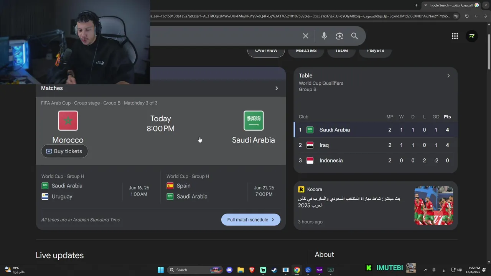
Task: Switch to the Overview tab
Action: (266, 50)
